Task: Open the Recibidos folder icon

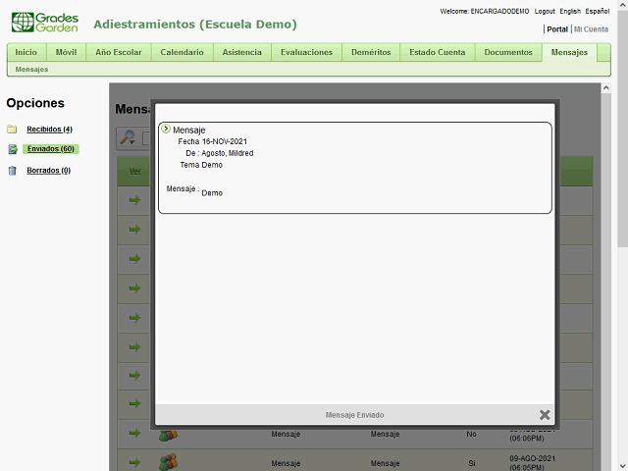Action: tap(12, 130)
